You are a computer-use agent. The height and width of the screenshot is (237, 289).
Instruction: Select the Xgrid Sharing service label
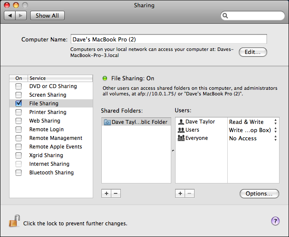click(46, 155)
